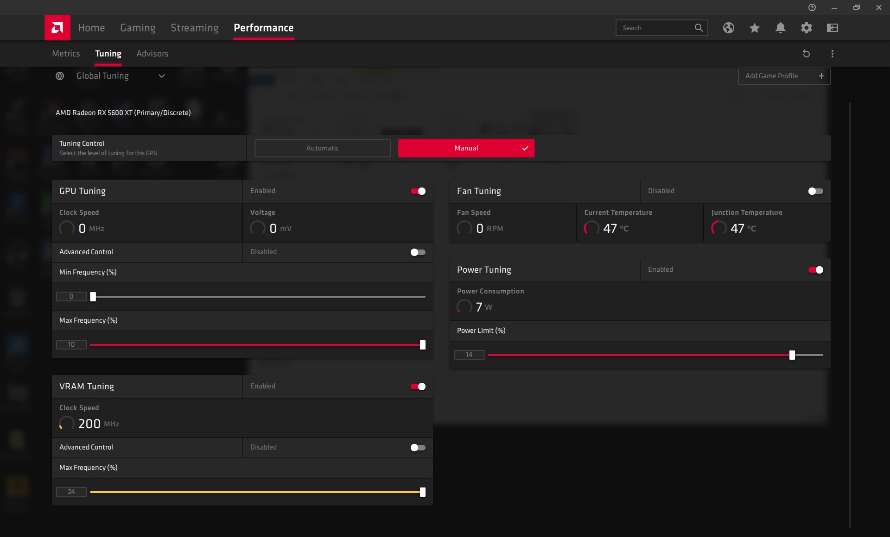Screen dimensions: 890x537
Task: Disable the Power Tuning toggle
Action: pos(815,270)
